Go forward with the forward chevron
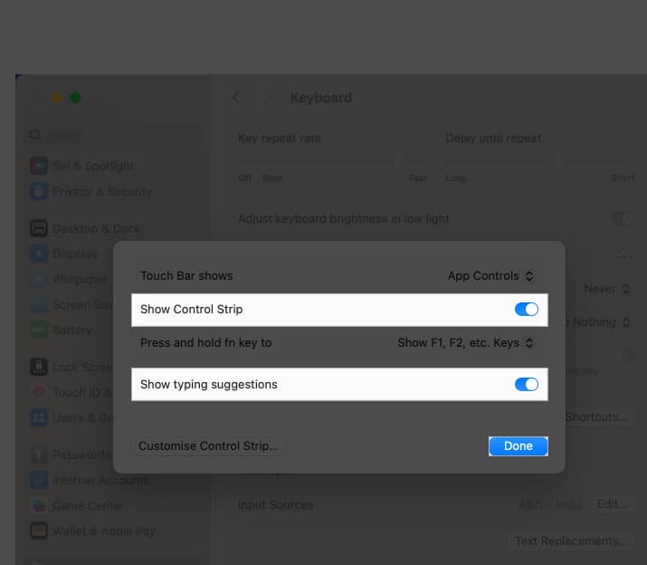This screenshot has height=565, width=647. (x=268, y=98)
